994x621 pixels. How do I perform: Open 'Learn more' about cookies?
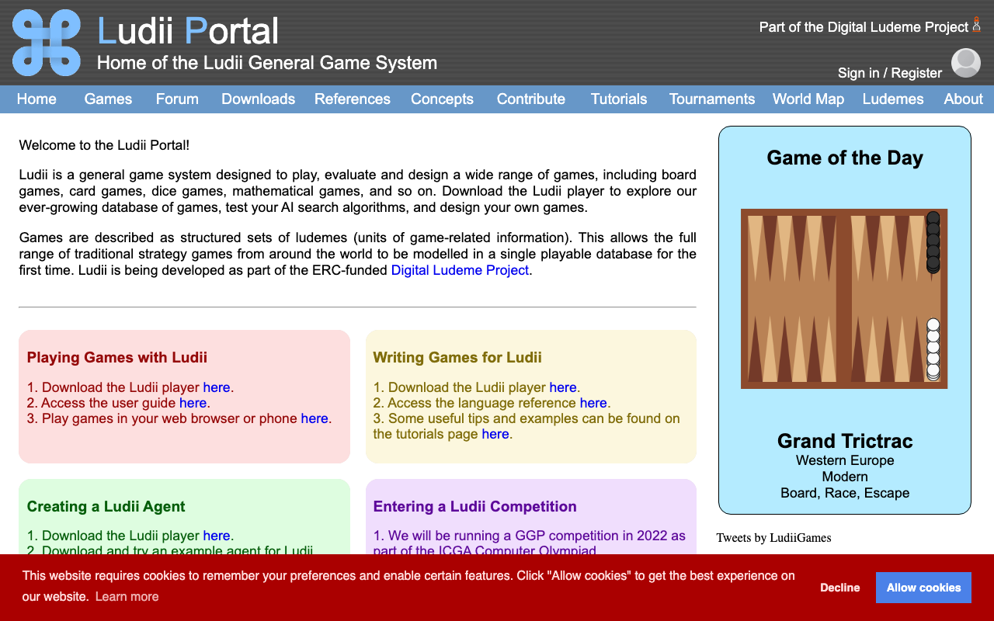[x=127, y=596]
